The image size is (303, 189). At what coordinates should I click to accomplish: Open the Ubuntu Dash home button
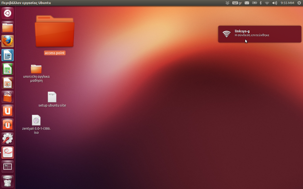click(8, 13)
